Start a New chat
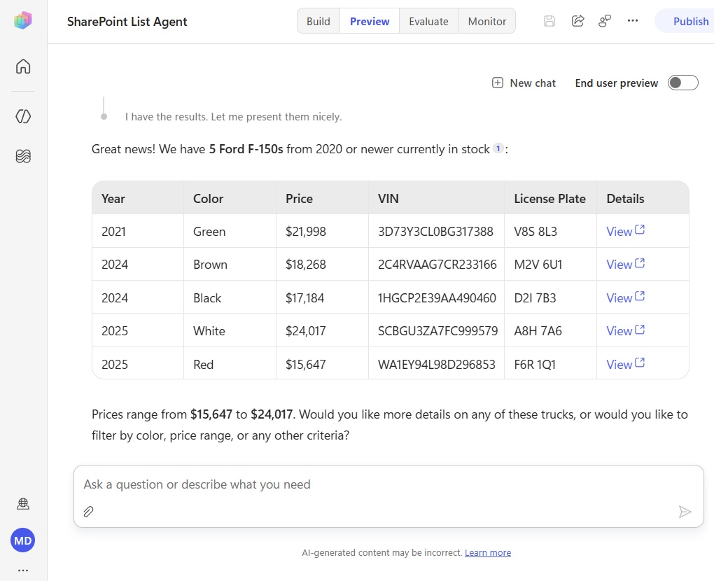 [x=524, y=83]
